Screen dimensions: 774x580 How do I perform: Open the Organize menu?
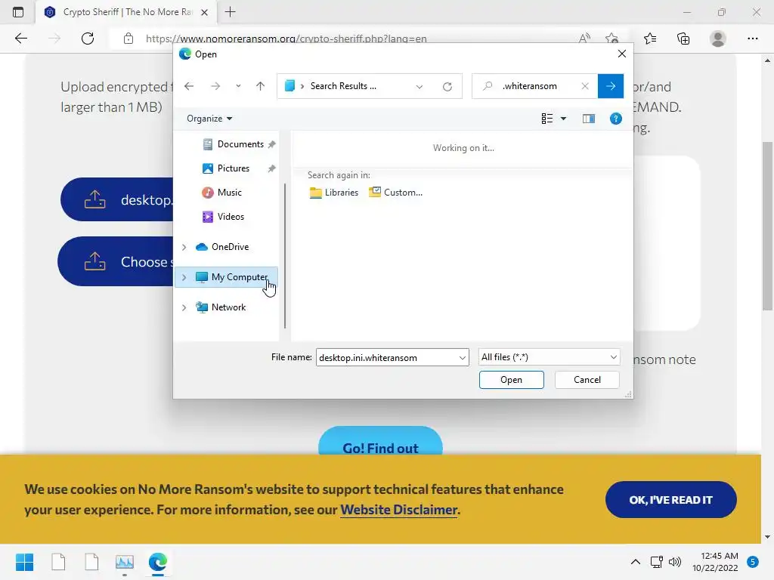209,119
